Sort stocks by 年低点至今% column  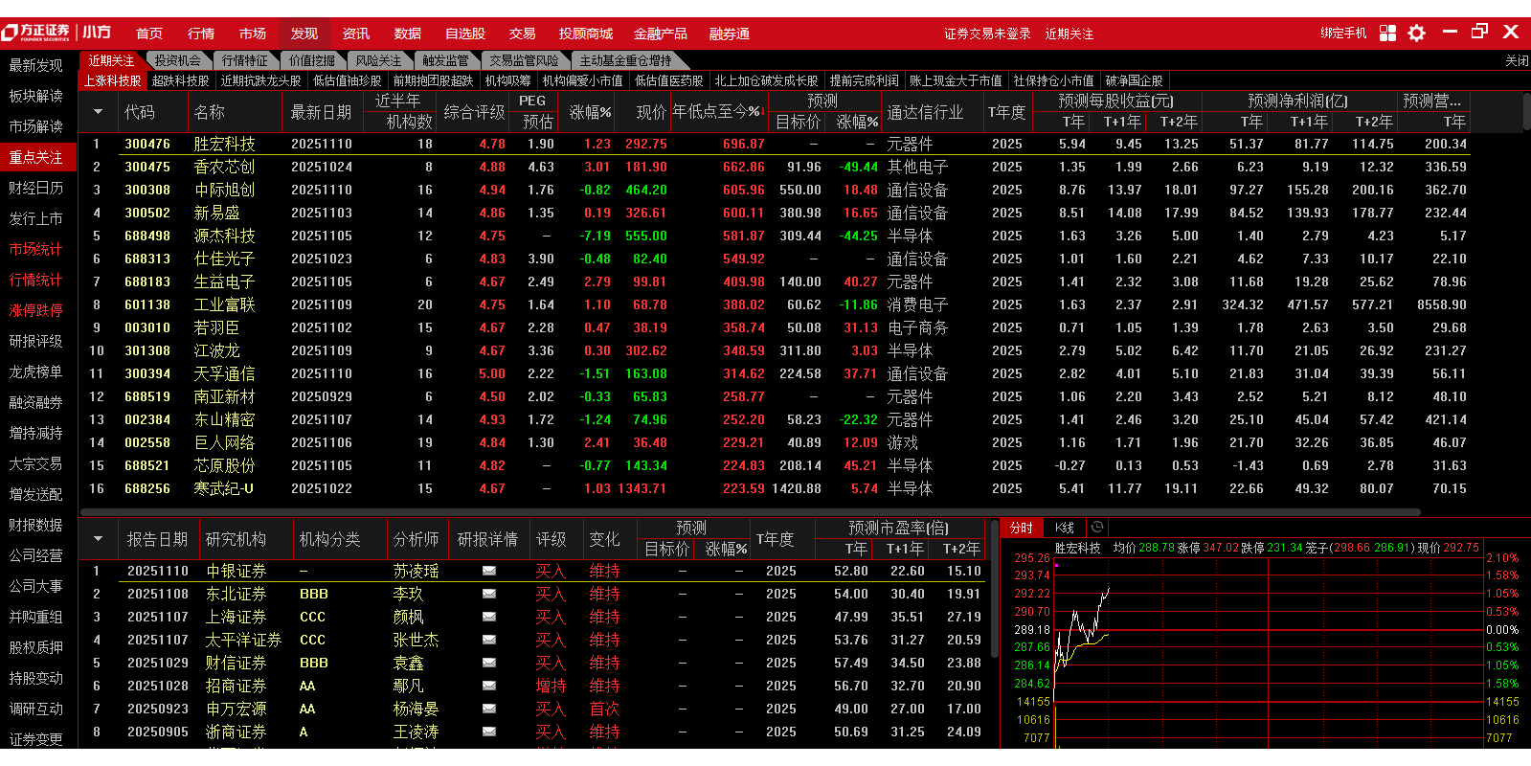(x=717, y=112)
